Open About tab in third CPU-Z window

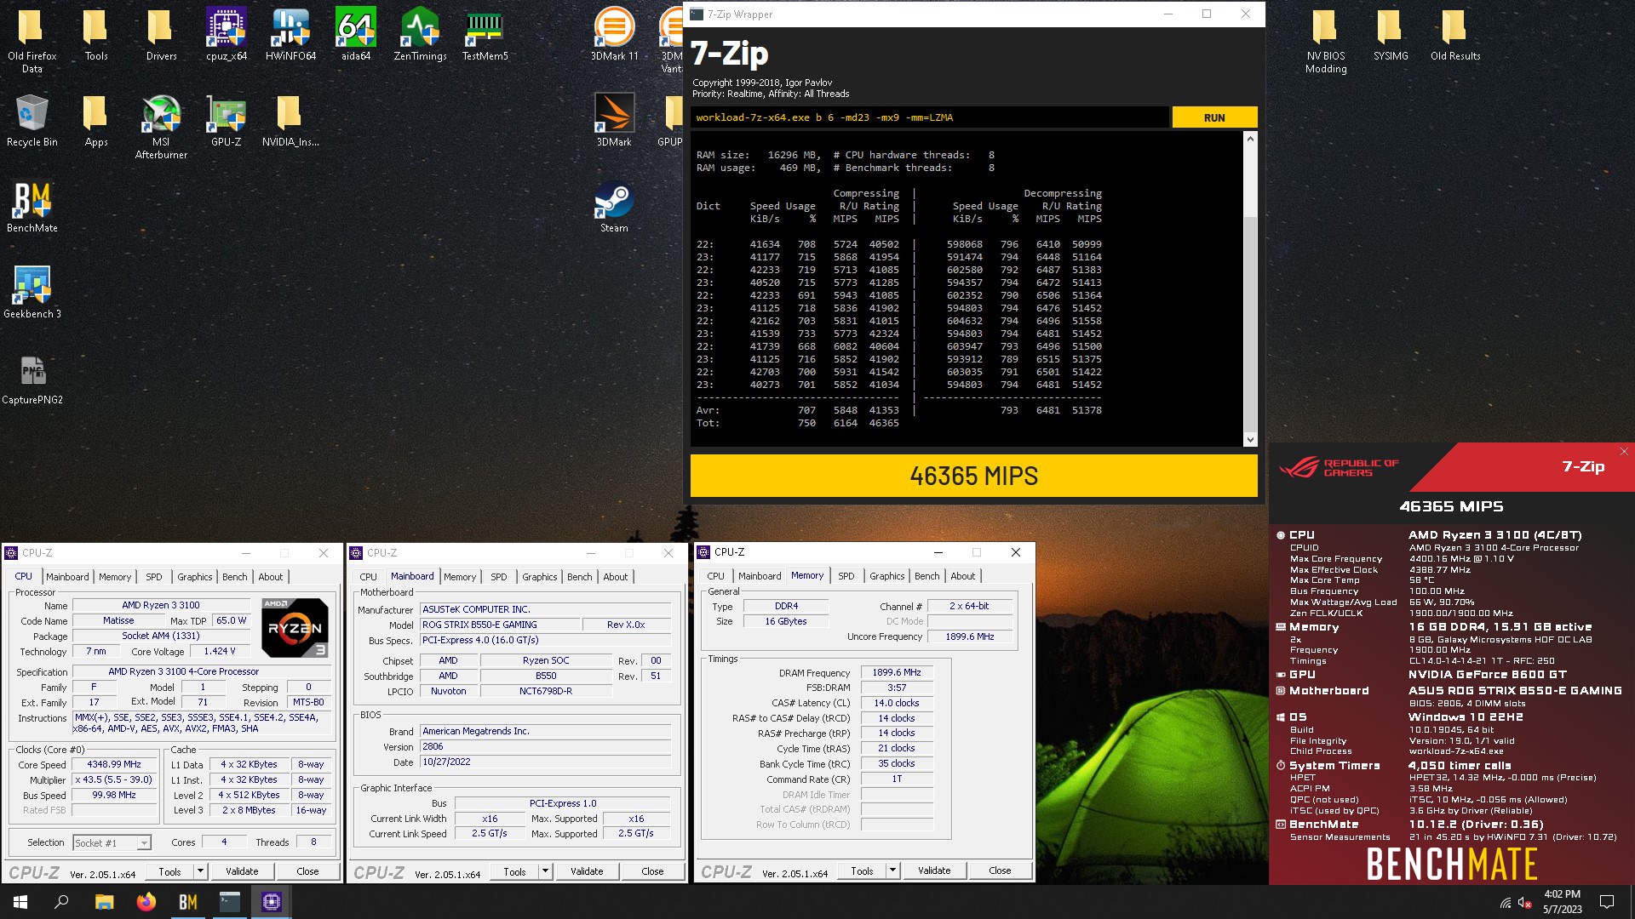[x=963, y=576]
